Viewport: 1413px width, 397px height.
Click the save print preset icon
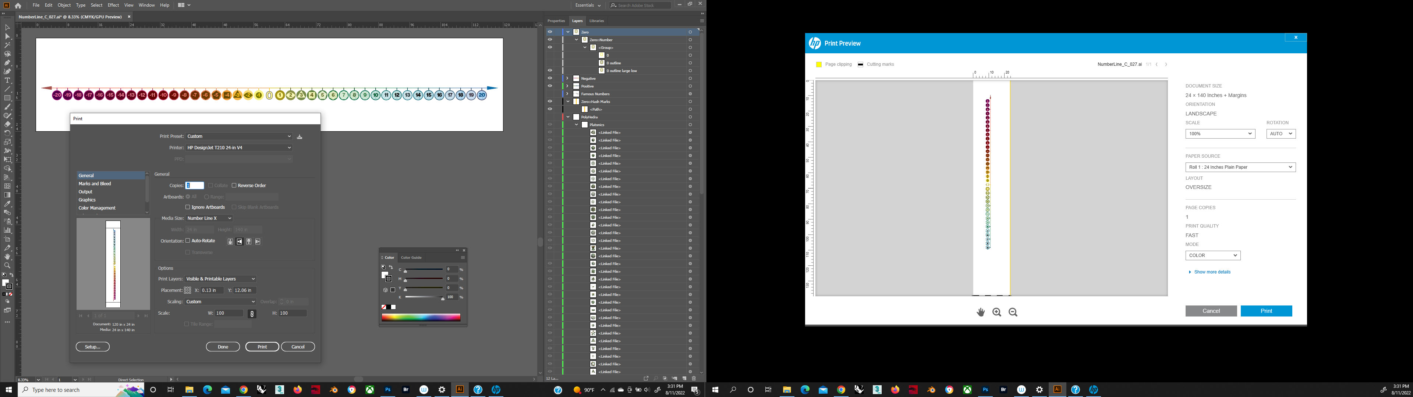tap(300, 136)
